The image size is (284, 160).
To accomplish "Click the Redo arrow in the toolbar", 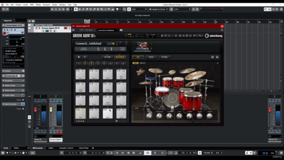I will tap(7, 9).
